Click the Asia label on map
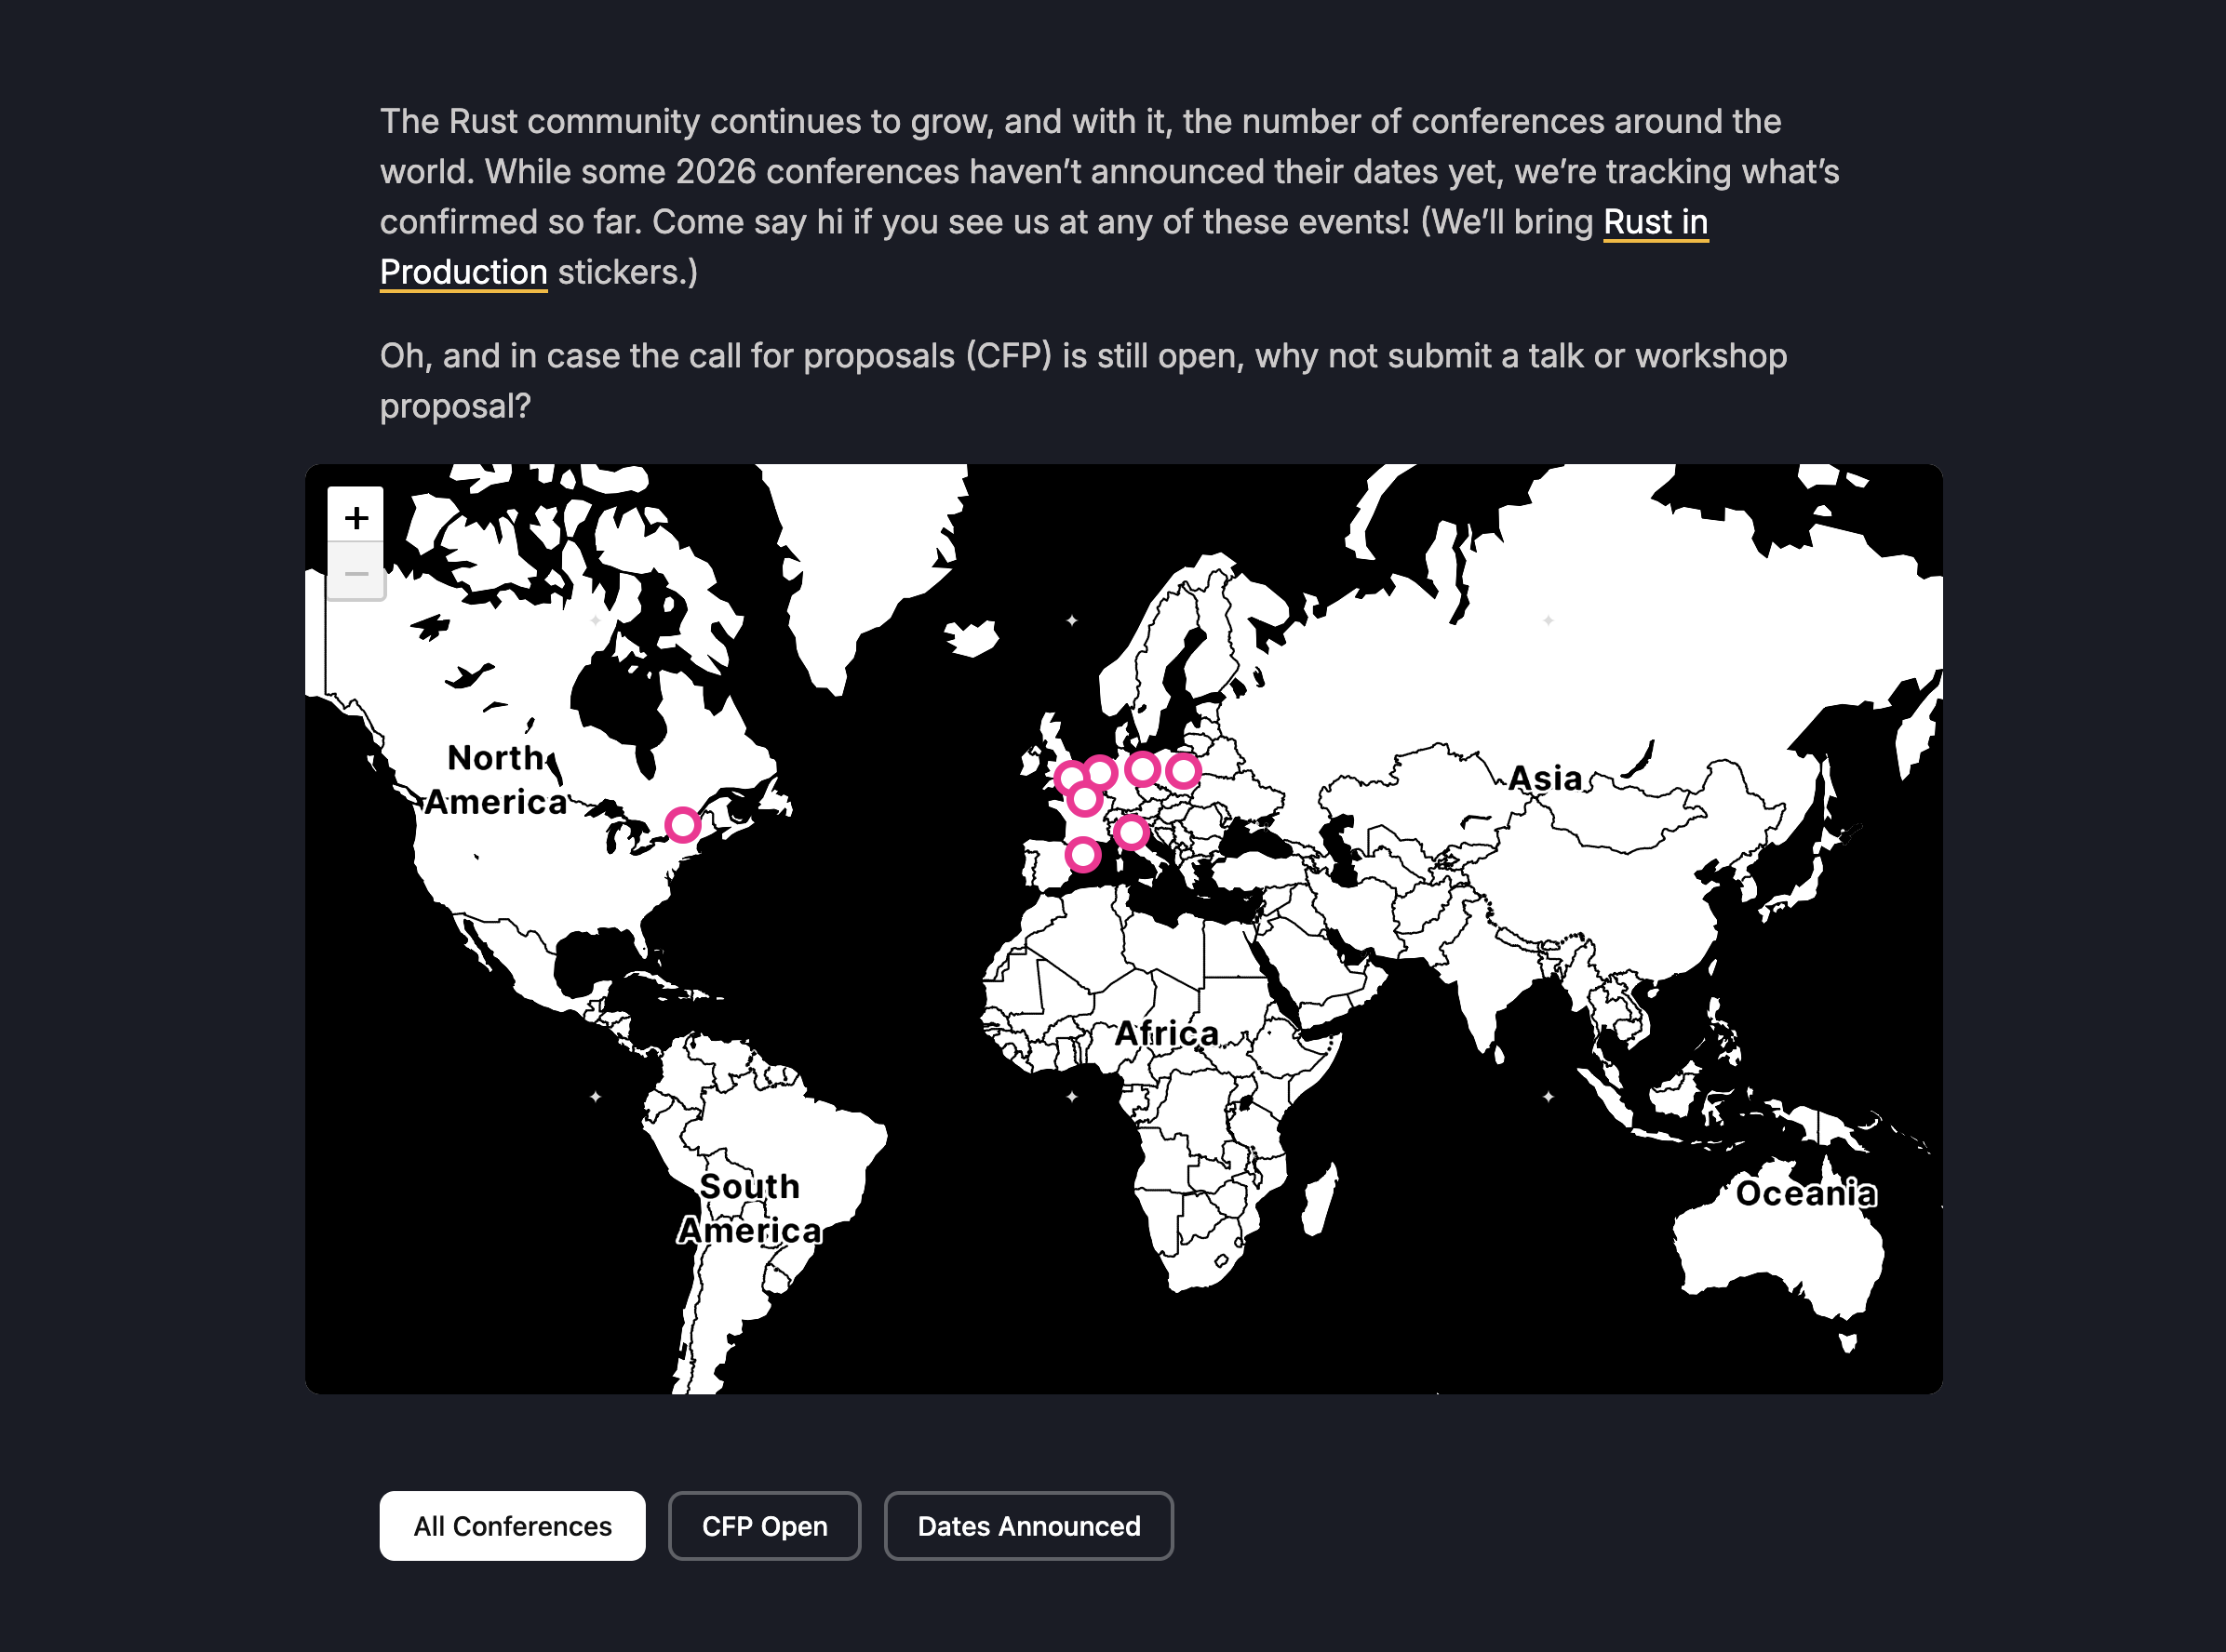Viewport: 2226px width, 1652px height. tap(1546, 778)
